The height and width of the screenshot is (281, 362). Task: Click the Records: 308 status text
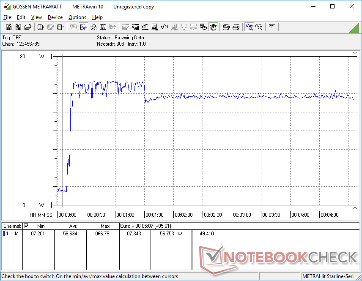pos(110,44)
